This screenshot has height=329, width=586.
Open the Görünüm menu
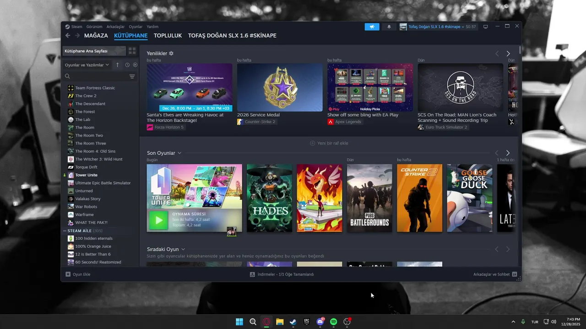click(94, 27)
